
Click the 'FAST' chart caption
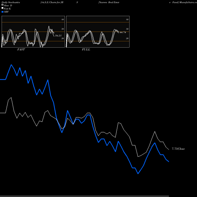pos(21,50)
